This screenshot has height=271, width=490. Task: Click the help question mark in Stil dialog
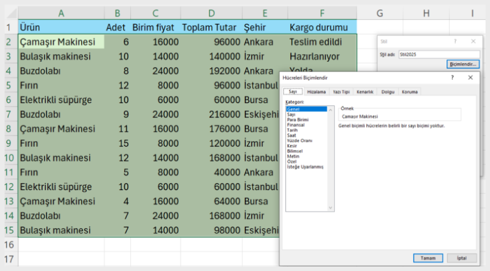(x=456, y=41)
